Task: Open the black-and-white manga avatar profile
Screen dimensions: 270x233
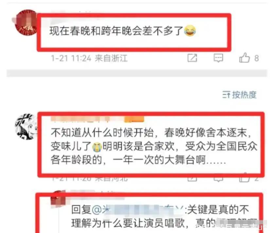Action: (x=26, y=126)
